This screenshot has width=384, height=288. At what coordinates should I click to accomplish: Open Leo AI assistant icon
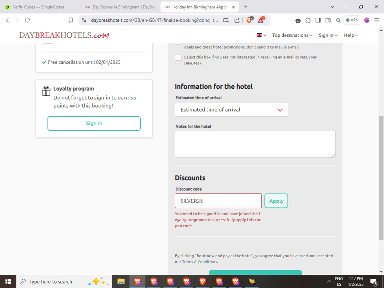tap(338, 20)
